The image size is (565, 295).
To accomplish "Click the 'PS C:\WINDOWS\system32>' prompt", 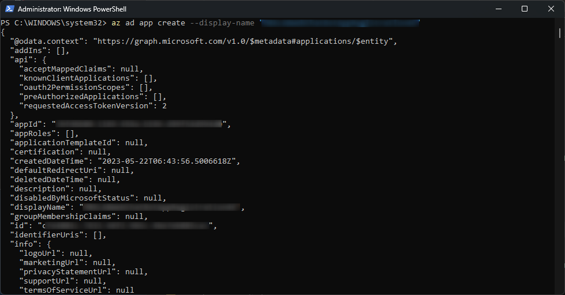I will point(54,23).
